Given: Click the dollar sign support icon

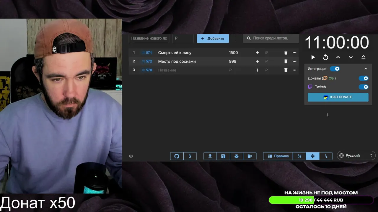Looking at the screenshot, I should [x=190, y=156].
